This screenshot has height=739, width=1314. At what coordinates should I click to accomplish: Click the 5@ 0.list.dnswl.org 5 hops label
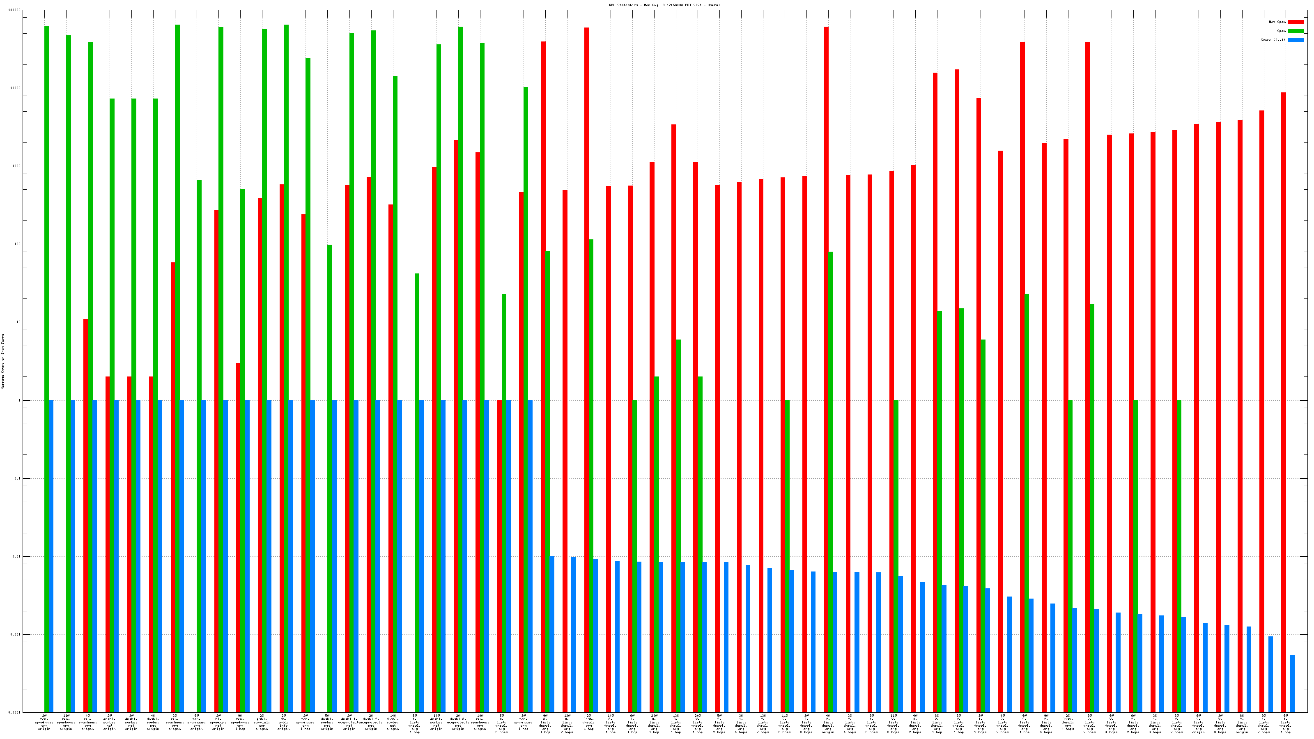click(x=501, y=724)
